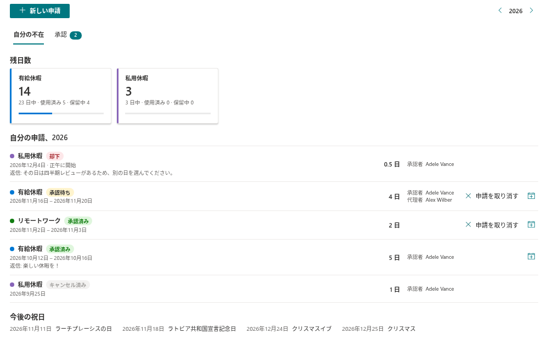Cancel the 有給休暇 November 16–20 request

[492, 196]
